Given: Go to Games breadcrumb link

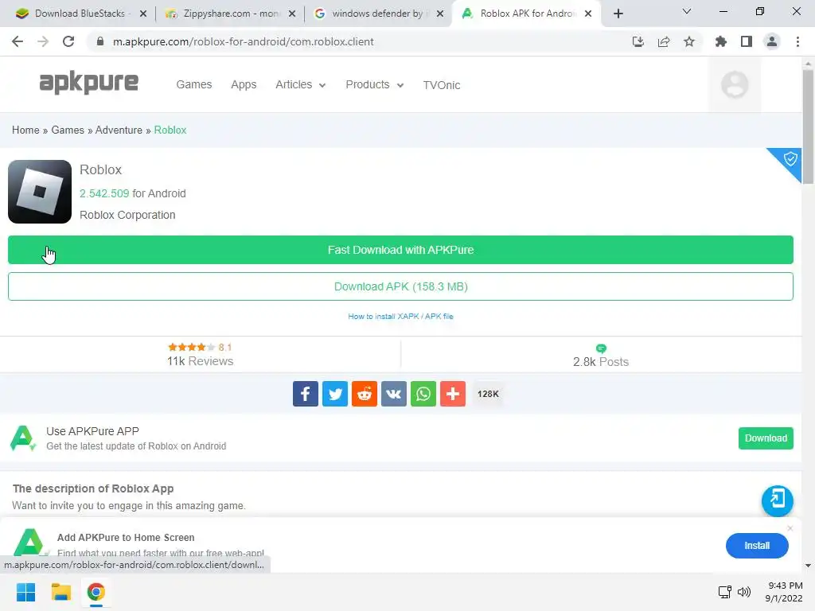Looking at the screenshot, I should (x=68, y=130).
